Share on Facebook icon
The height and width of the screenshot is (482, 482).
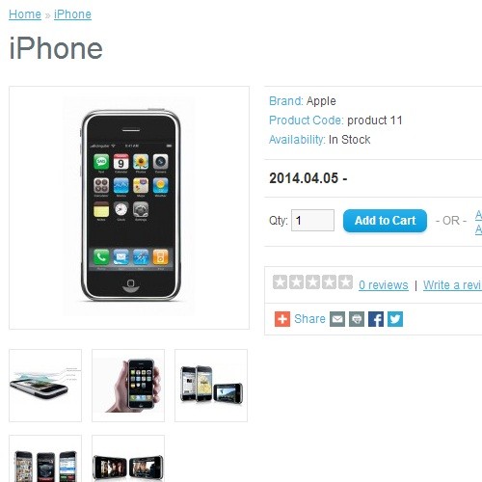click(376, 319)
